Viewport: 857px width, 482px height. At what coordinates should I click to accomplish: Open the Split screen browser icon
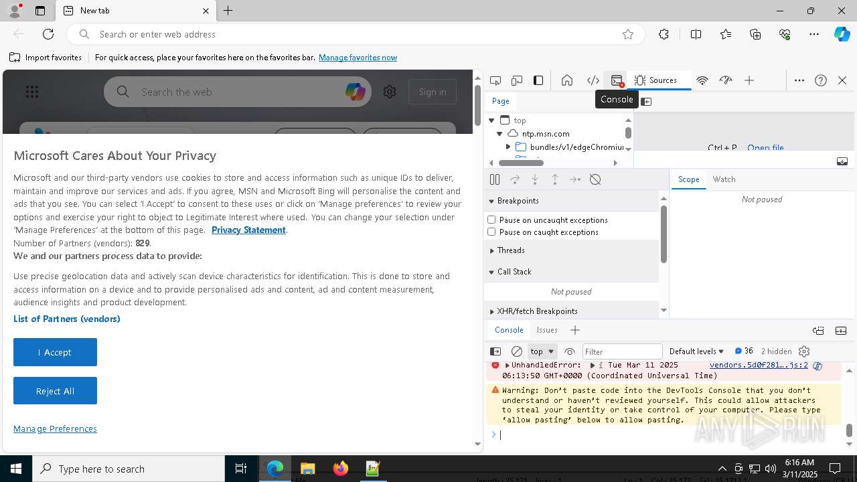[x=696, y=34]
